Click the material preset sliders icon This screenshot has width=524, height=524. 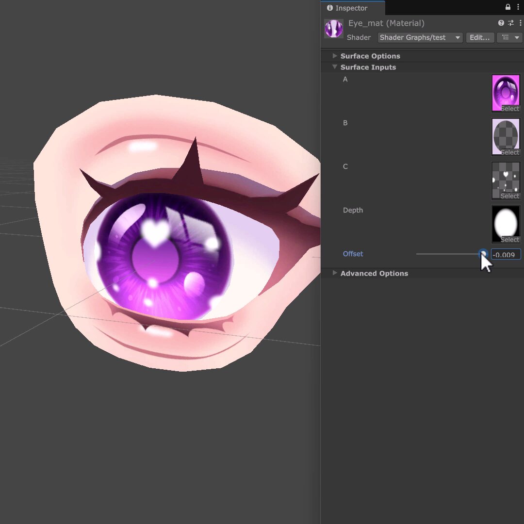pos(510,23)
